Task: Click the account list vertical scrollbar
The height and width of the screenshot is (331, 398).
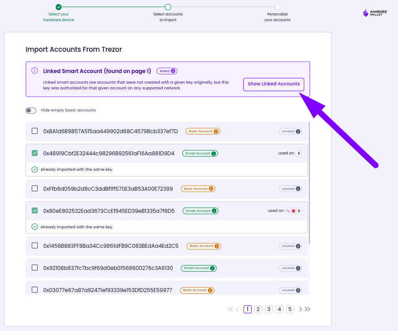Action: pos(309,183)
